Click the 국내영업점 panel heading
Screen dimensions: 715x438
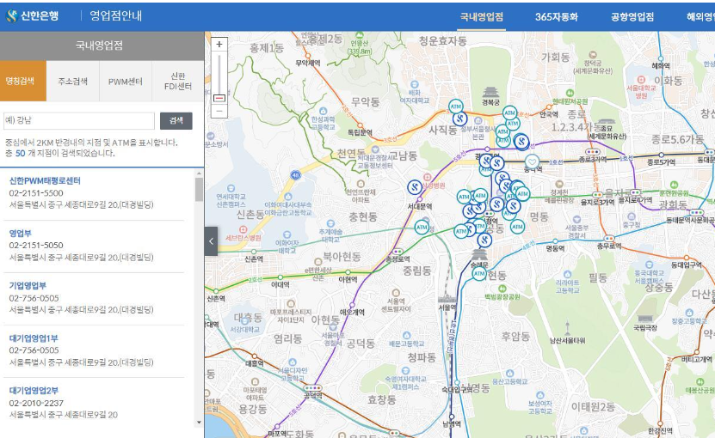click(99, 45)
